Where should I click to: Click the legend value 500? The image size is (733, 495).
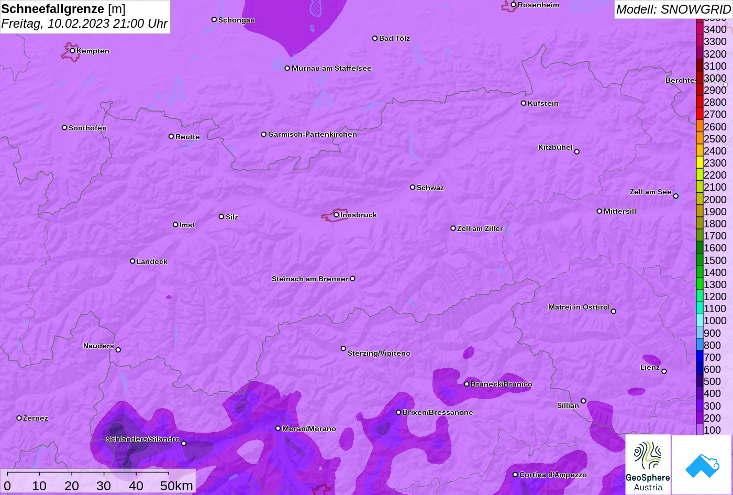click(x=712, y=381)
